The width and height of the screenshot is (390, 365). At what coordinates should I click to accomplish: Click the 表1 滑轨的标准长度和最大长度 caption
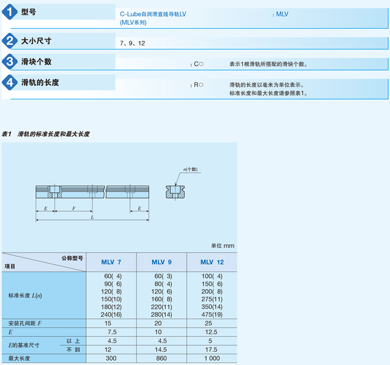point(46,134)
